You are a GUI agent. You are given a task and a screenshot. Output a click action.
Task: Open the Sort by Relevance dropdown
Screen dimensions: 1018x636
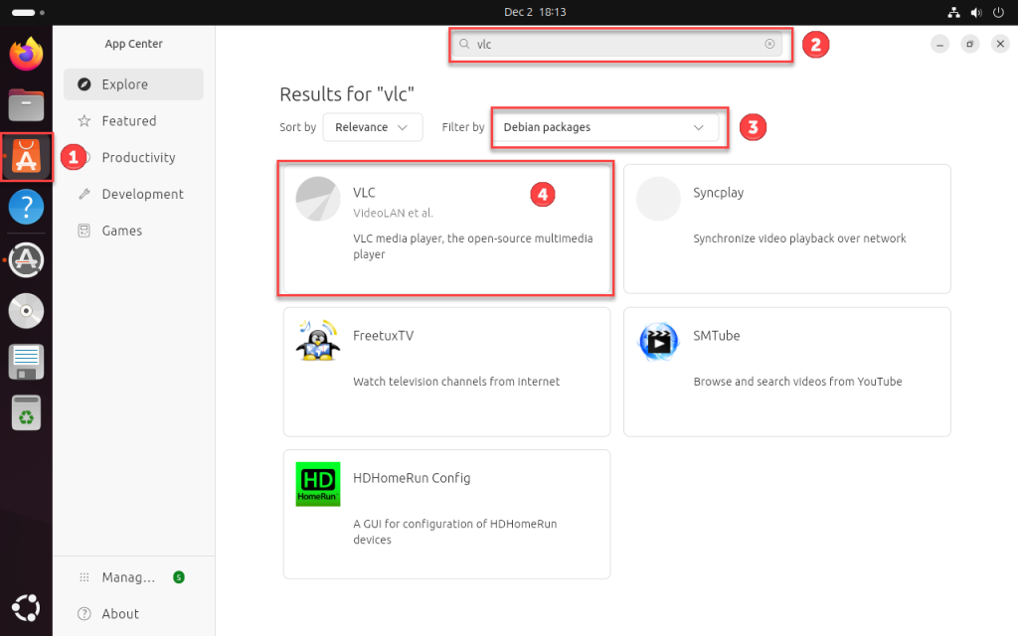click(373, 127)
